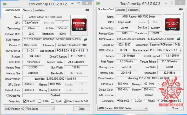Click 21.1 GTexel/s fillrate in right window
The height and width of the screenshot is (115, 187).
169,61
